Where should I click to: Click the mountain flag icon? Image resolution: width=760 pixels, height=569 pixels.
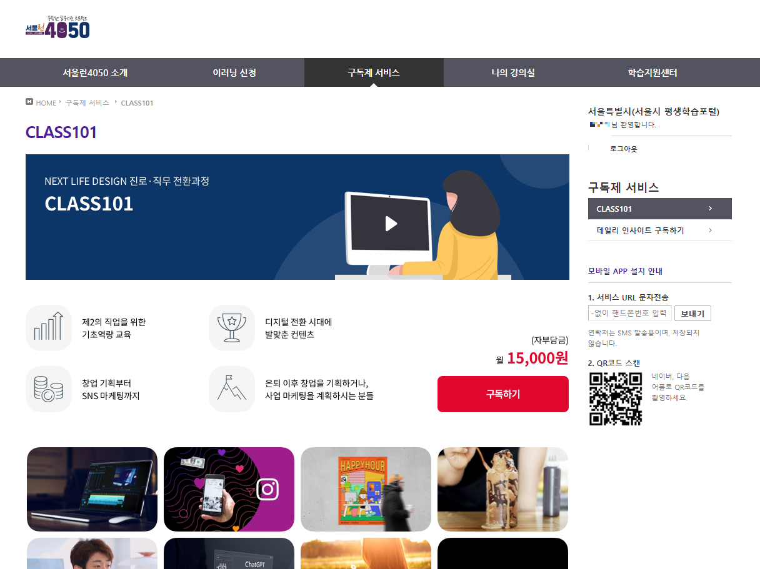click(x=232, y=389)
